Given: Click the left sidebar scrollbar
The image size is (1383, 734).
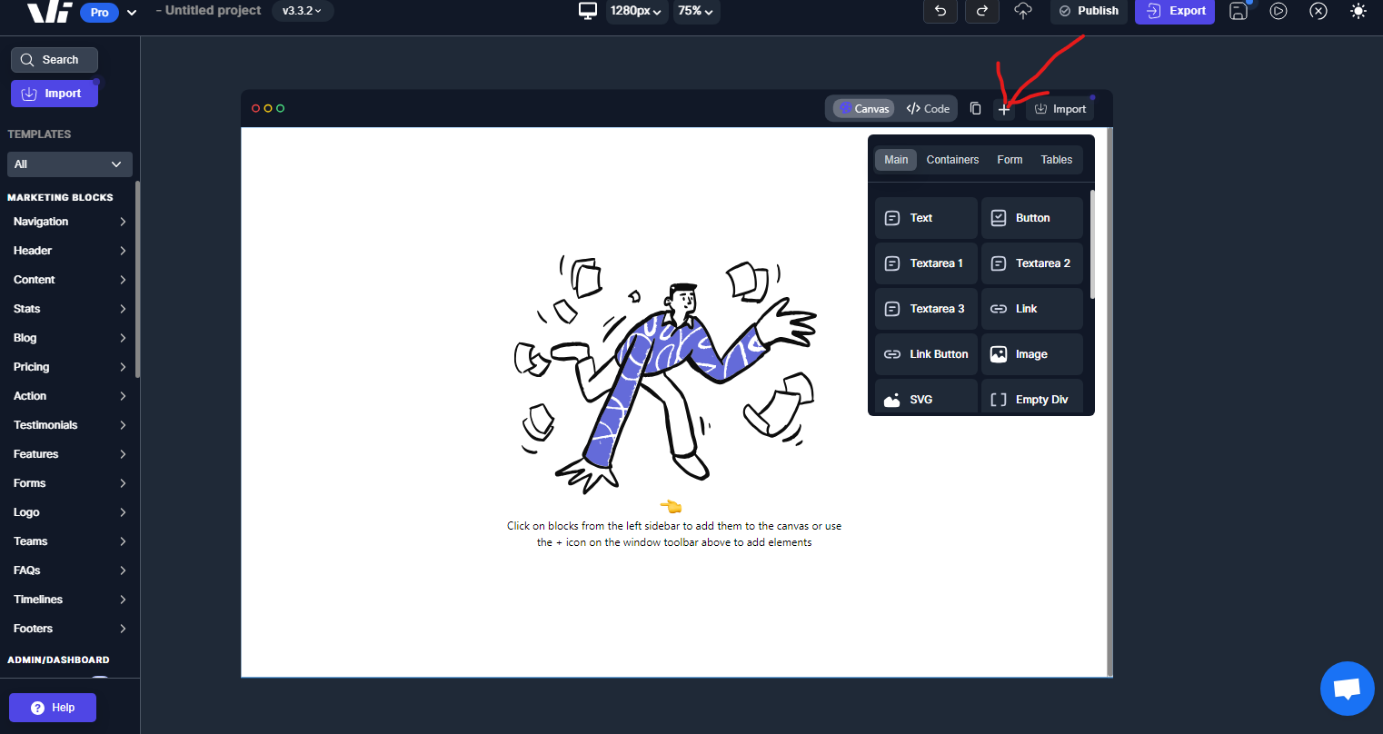Looking at the screenshot, I should tap(137, 280).
